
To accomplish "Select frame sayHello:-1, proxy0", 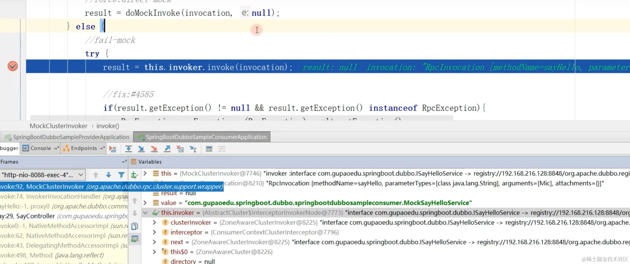I will click(x=64, y=206).
